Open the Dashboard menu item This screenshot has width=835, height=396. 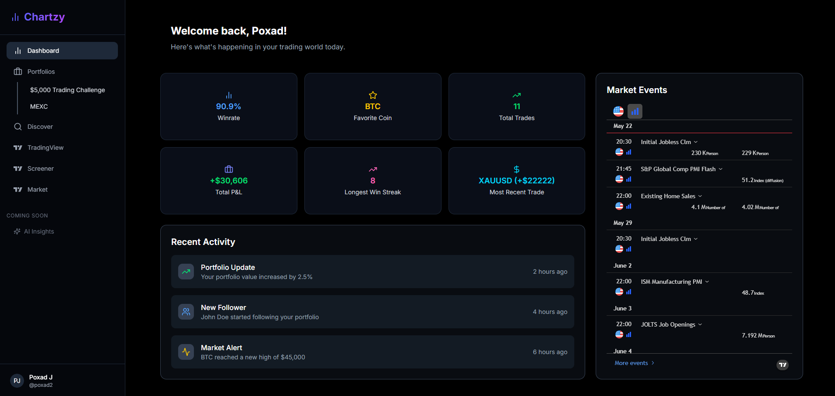tap(62, 51)
